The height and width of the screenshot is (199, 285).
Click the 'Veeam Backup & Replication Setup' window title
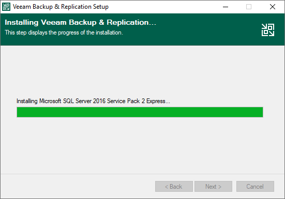coord(61,7)
